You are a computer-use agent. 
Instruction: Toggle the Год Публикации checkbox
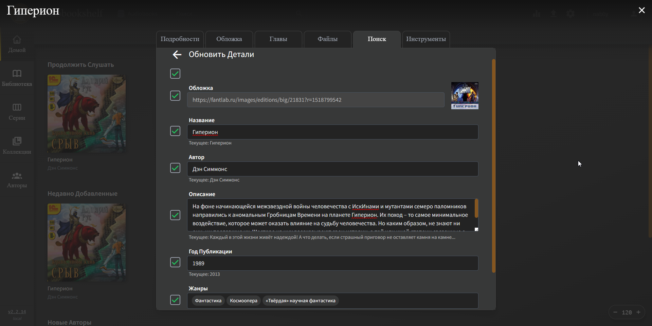[x=175, y=262]
